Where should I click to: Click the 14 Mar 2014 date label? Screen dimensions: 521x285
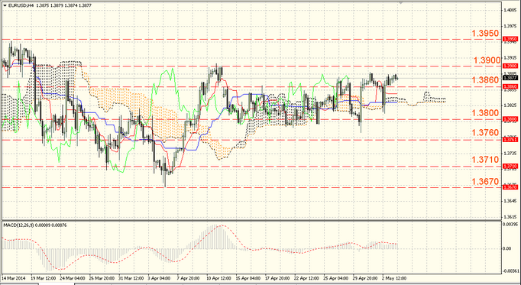(x=13, y=278)
